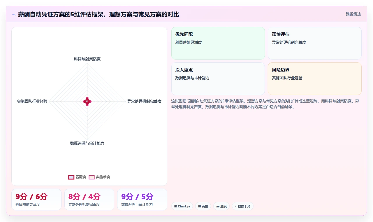The width and height of the screenshot is (373, 222).
Task: Click the 8分 / 4分 score card
Action: click(89, 200)
